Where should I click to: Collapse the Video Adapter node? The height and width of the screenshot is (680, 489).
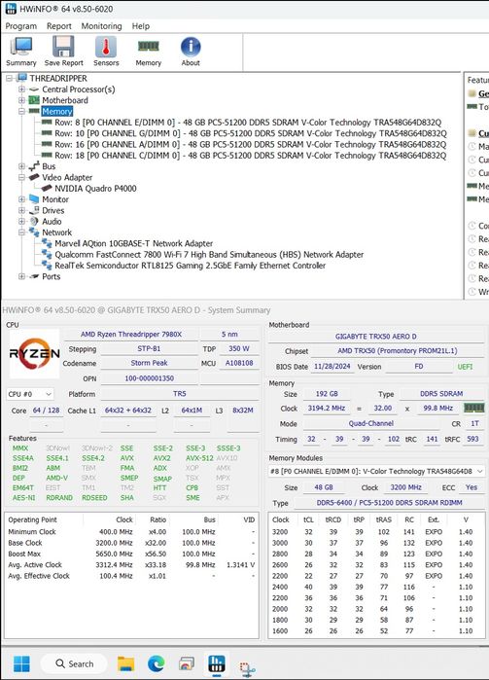coord(21,177)
